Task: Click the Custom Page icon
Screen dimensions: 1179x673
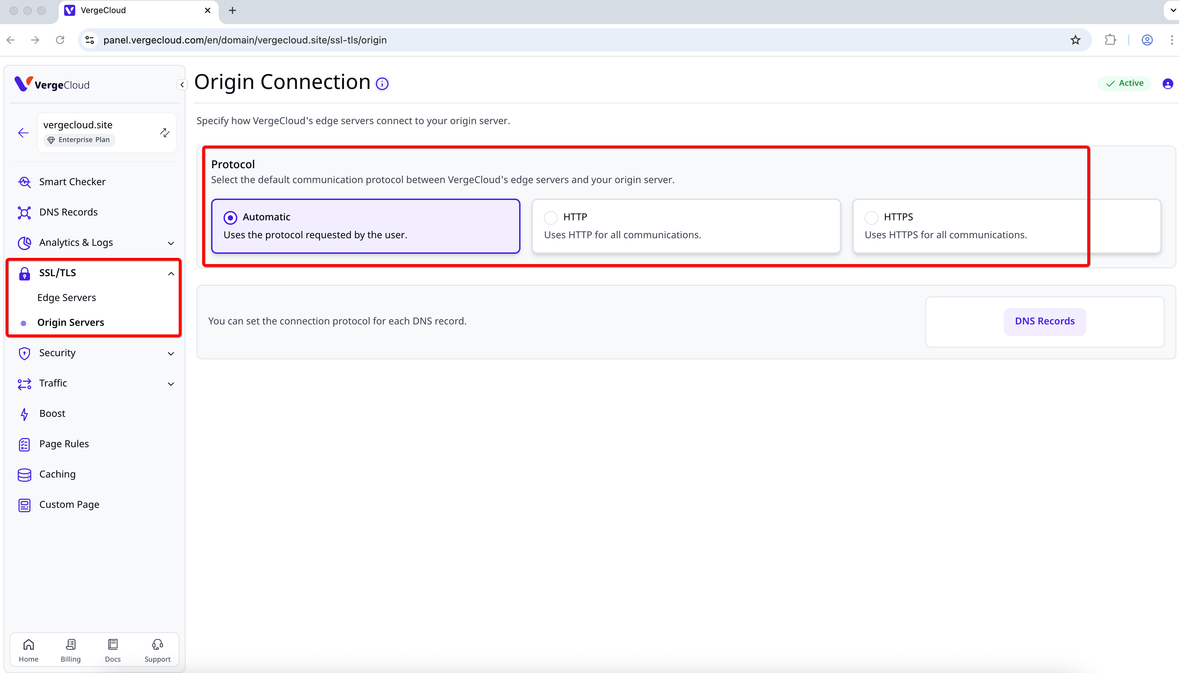Action: click(x=24, y=505)
